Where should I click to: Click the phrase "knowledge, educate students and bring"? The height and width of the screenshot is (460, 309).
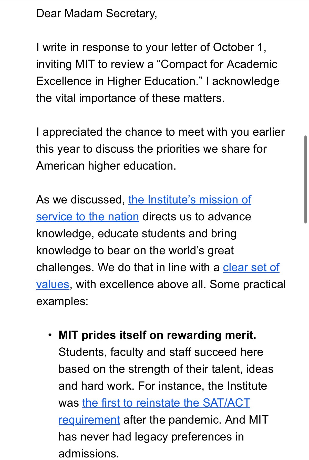click(136, 233)
